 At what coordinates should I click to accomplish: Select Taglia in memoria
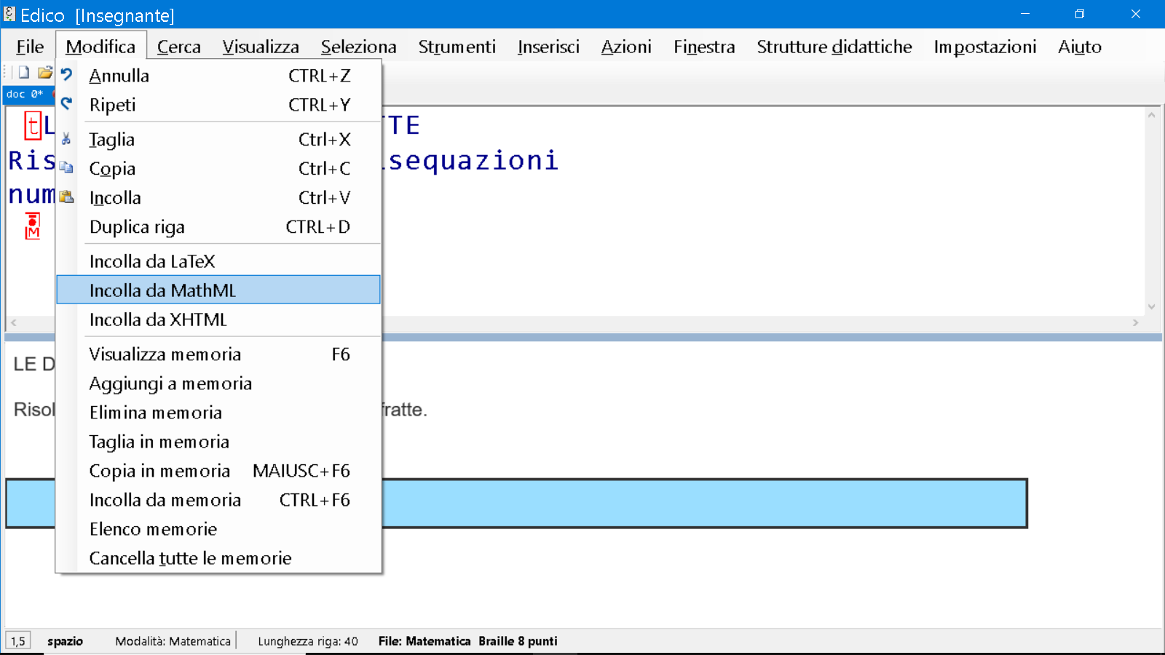[x=218, y=441]
